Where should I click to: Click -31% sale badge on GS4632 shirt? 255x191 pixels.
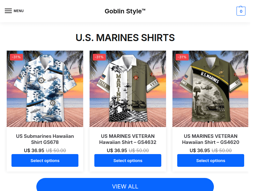(99, 57)
